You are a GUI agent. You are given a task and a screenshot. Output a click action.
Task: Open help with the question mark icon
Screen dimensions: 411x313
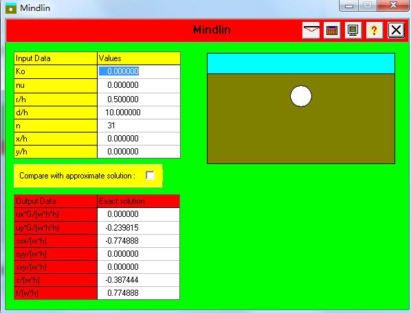pos(375,30)
